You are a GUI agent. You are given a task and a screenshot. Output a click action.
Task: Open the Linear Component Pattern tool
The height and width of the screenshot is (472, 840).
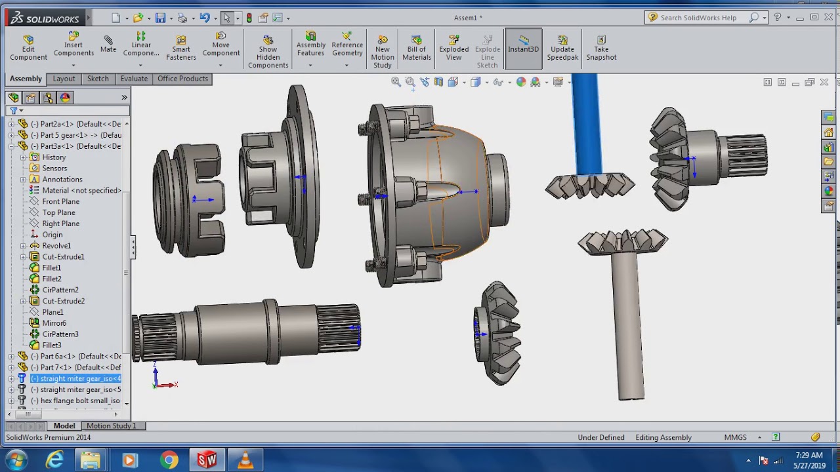pyautogui.click(x=141, y=45)
